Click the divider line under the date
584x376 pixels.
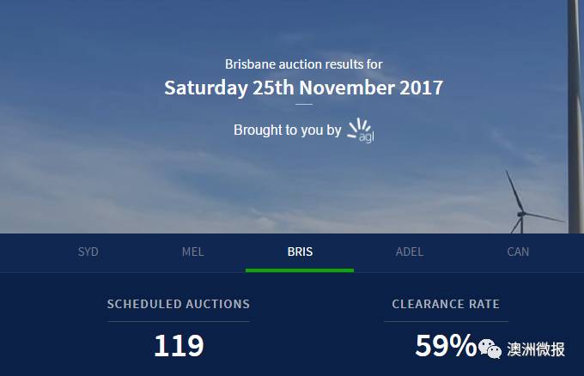[x=303, y=105]
